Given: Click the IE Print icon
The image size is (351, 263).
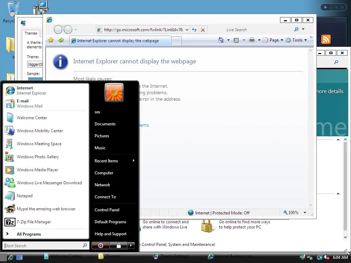Looking at the screenshot, I should tap(252, 40).
